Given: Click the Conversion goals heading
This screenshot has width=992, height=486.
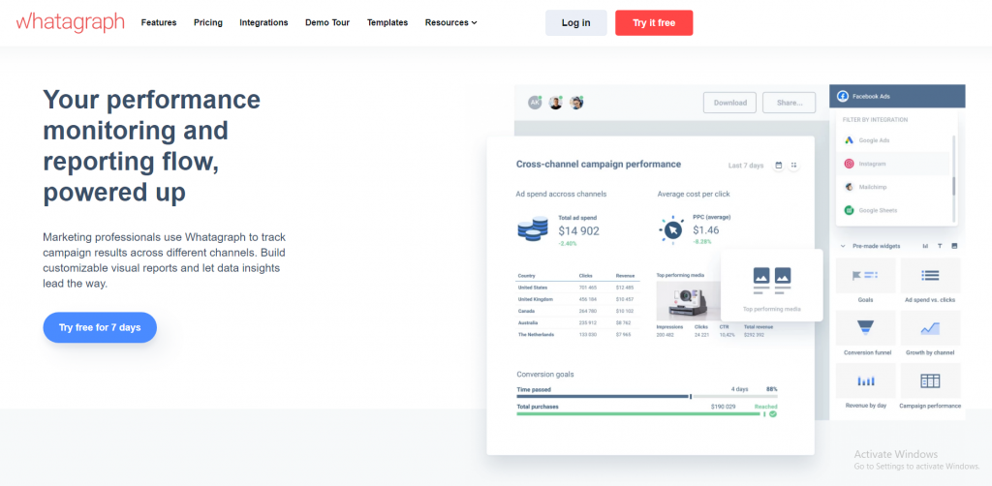Looking at the screenshot, I should click(544, 374).
